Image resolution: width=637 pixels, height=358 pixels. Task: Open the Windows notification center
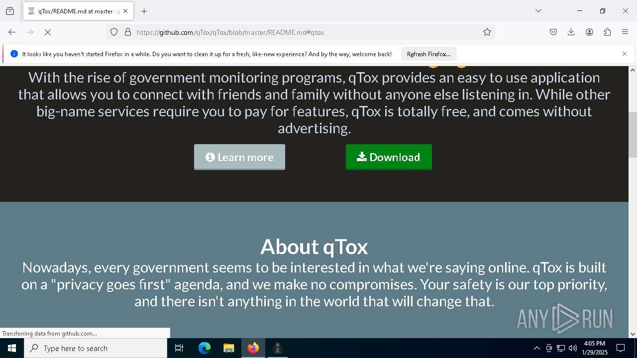(x=621, y=348)
